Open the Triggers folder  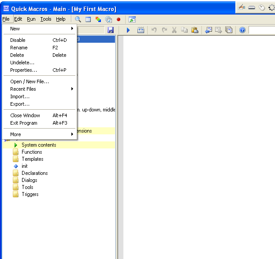tap(30, 194)
